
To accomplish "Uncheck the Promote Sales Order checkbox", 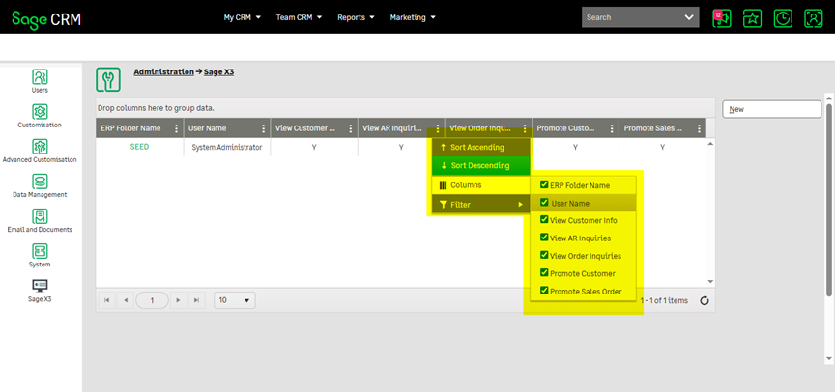I will [545, 291].
